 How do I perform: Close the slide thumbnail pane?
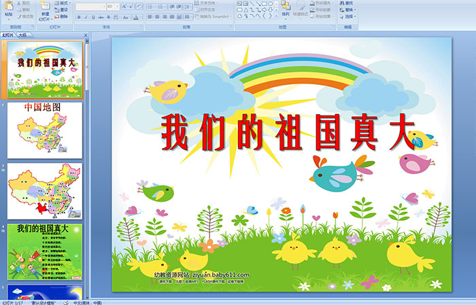(x=86, y=35)
